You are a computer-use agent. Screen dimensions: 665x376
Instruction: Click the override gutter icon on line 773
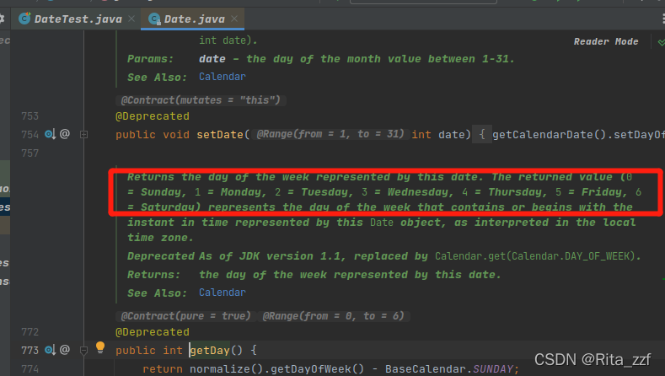[50, 350]
